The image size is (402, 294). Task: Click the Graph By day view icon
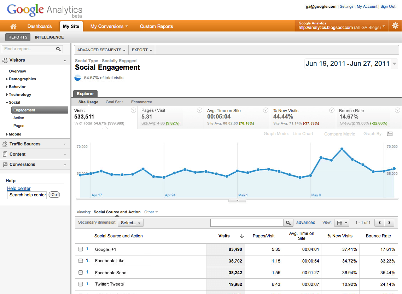pyautogui.click(x=390, y=134)
